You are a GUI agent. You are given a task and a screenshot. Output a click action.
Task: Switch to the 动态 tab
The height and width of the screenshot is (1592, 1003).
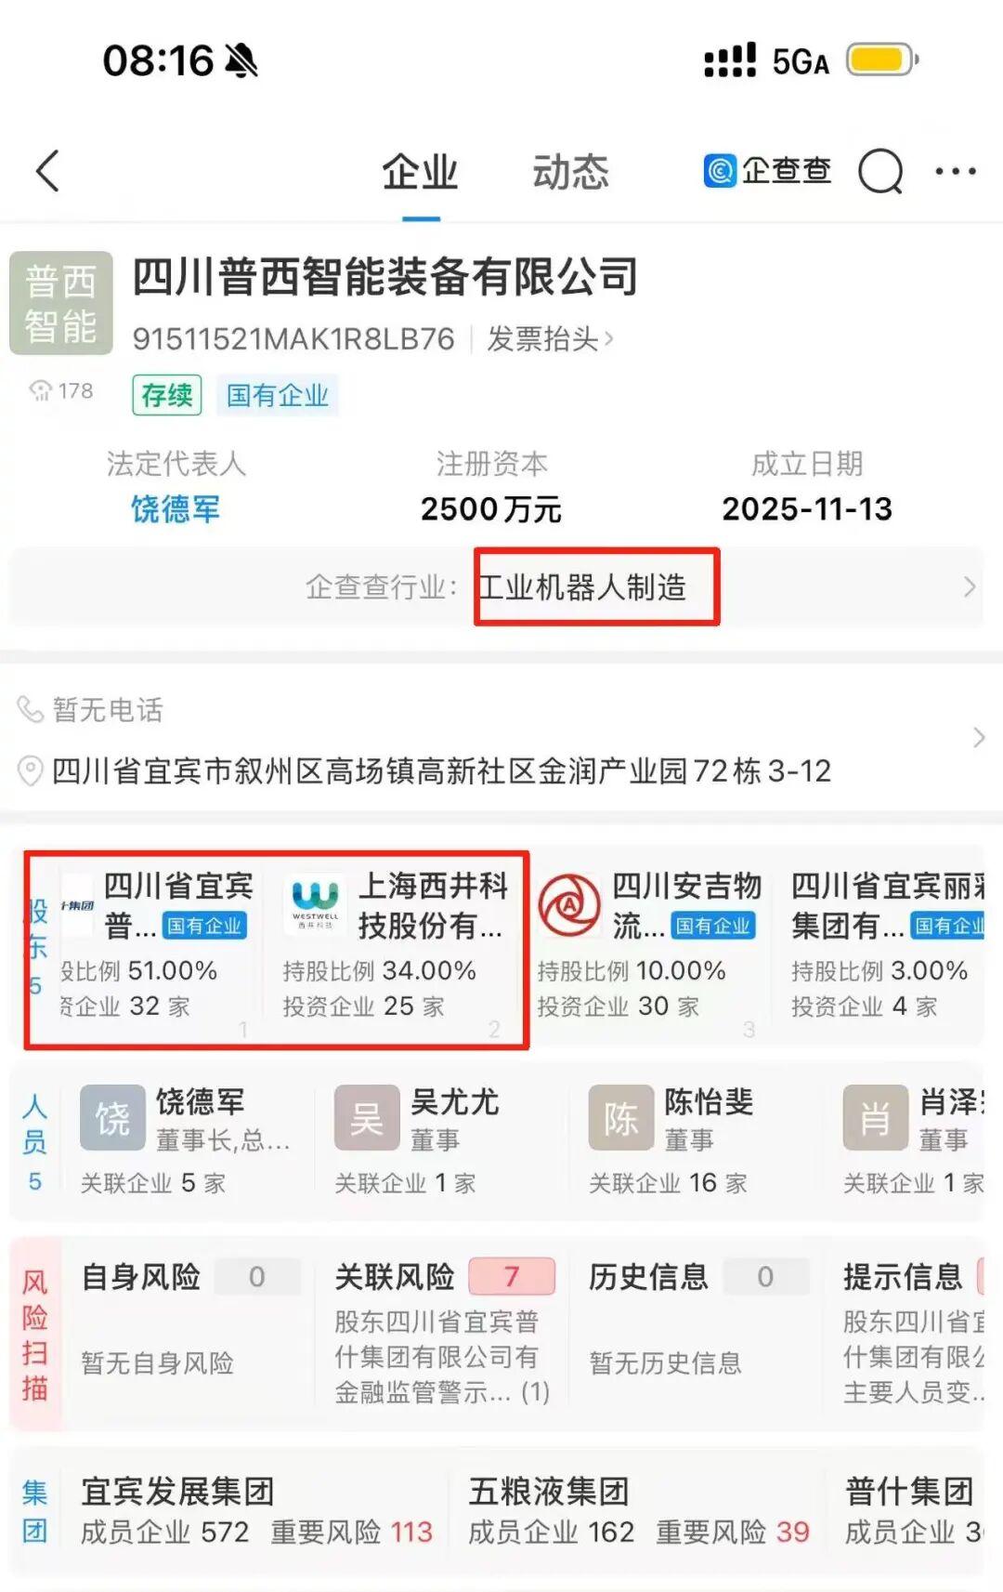(x=570, y=172)
